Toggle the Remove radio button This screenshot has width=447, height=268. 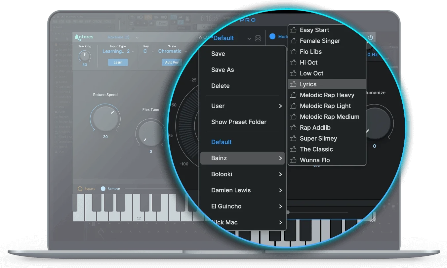click(x=103, y=189)
